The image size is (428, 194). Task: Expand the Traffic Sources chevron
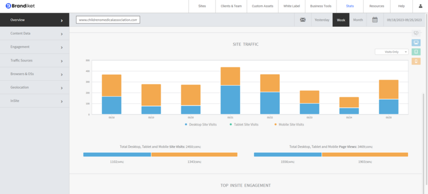pyautogui.click(x=62, y=61)
